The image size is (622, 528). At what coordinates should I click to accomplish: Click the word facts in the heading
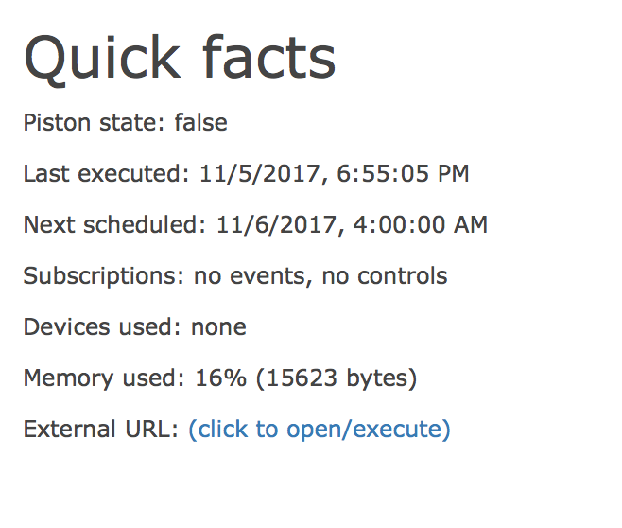coord(269,57)
